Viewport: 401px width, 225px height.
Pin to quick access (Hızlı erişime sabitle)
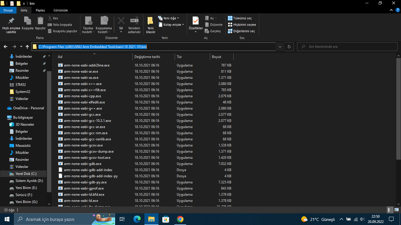(11, 25)
